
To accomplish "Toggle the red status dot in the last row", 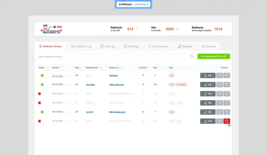I will pyautogui.click(x=40, y=121).
